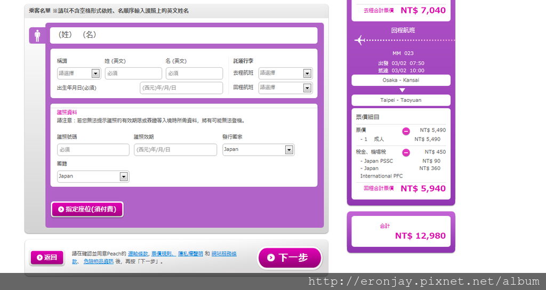Open the 稱謂 title dropdown
The width and height of the screenshot is (546, 290).
tap(79, 74)
